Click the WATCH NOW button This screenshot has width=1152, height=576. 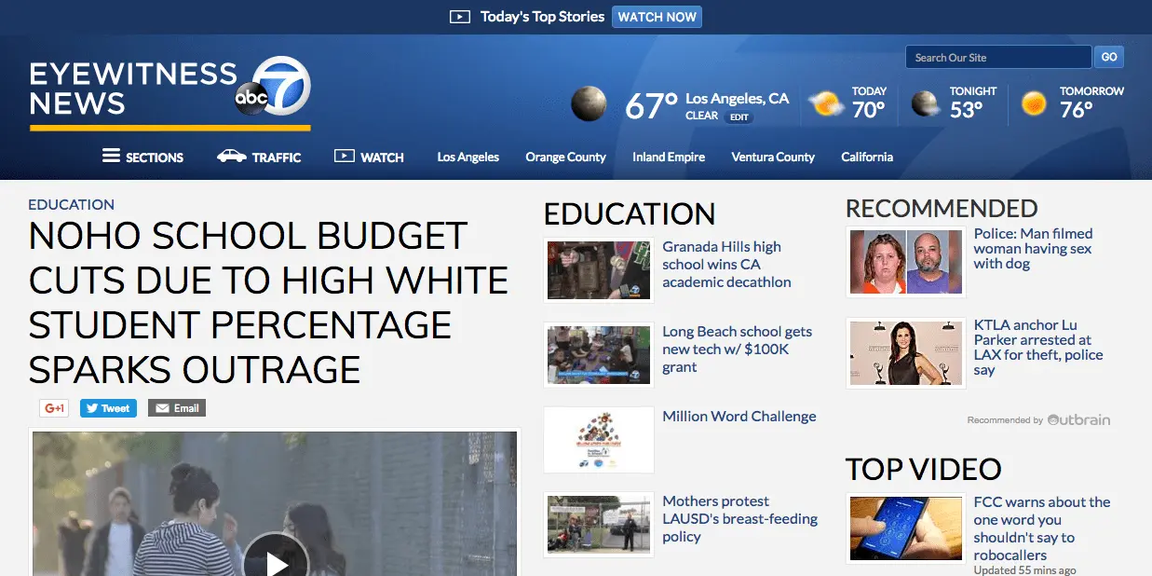[657, 17]
